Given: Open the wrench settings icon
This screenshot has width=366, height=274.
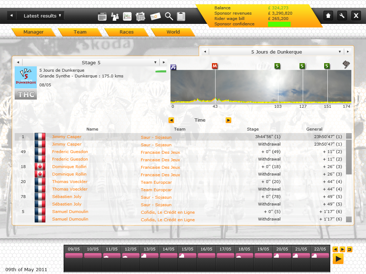Looking at the screenshot, I should coord(342,16).
